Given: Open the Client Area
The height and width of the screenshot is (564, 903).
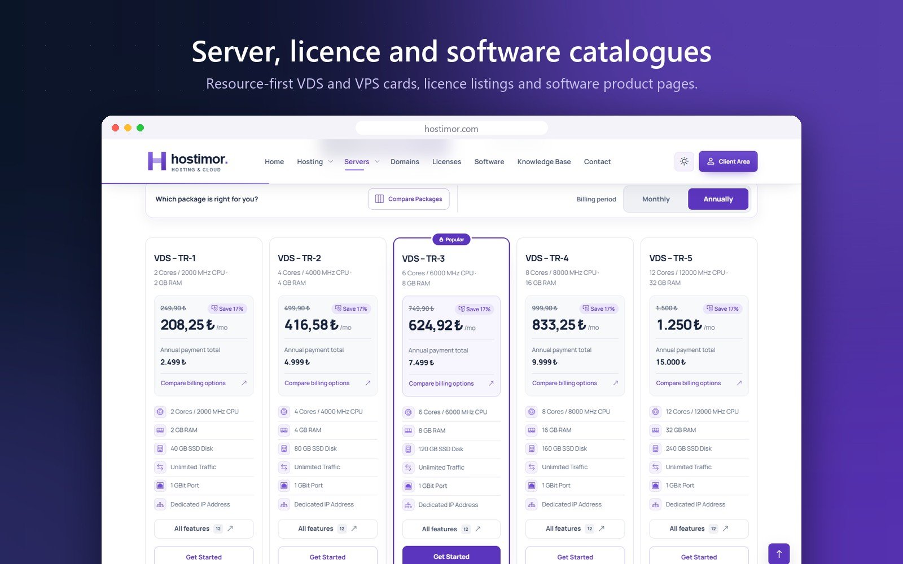Looking at the screenshot, I should (728, 161).
